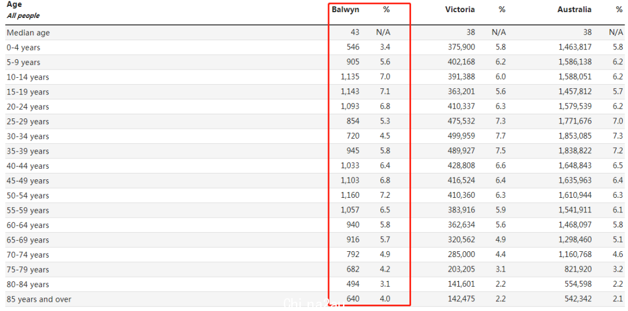Screen dimensions: 628x311
Task: Select Balwyn count 640
Action: (x=354, y=299)
